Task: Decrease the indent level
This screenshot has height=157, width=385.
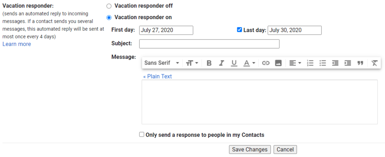Action: point(335,63)
